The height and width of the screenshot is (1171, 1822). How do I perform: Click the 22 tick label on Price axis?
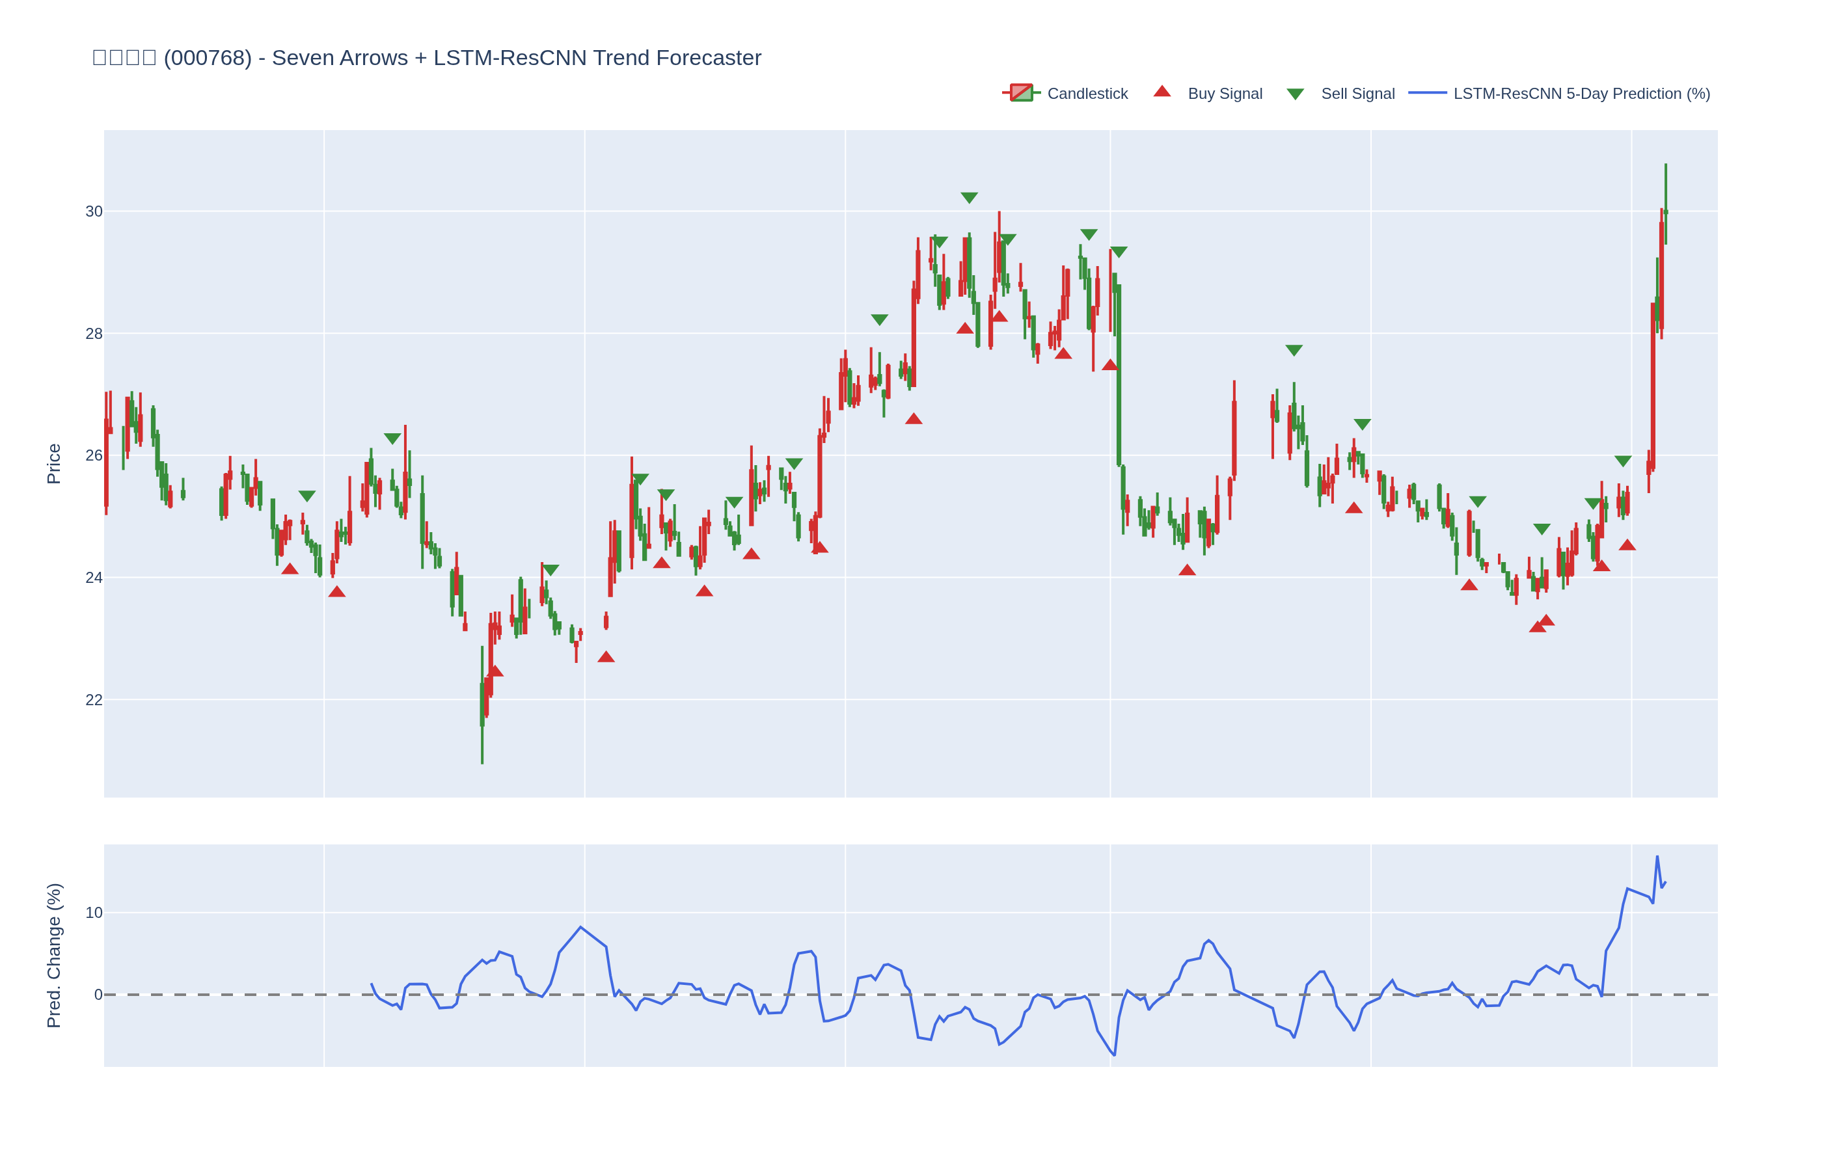pyautogui.click(x=94, y=700)
